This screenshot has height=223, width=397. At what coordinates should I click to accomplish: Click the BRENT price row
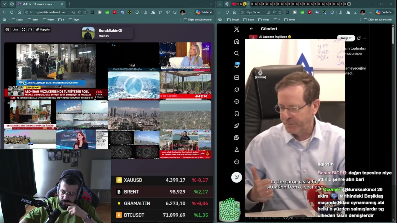click(162, 192)
